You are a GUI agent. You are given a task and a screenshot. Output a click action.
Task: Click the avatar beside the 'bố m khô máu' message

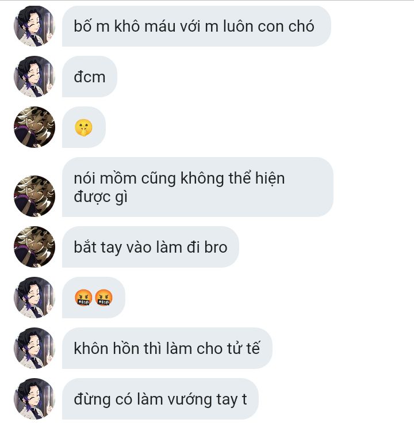[34, 26]
